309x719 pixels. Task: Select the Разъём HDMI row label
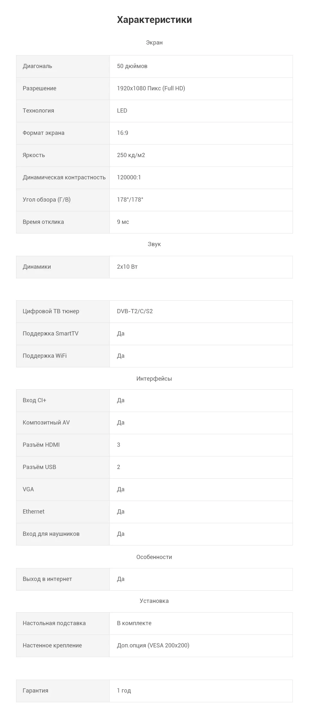click(x=41, y=445)
